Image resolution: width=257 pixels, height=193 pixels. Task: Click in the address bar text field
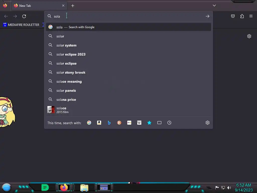[128, 16]
